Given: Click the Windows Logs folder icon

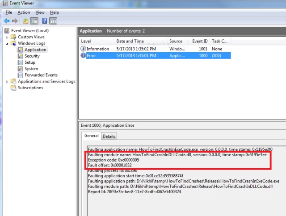Looking at the screenshot, I should click(x=13, y=43).
